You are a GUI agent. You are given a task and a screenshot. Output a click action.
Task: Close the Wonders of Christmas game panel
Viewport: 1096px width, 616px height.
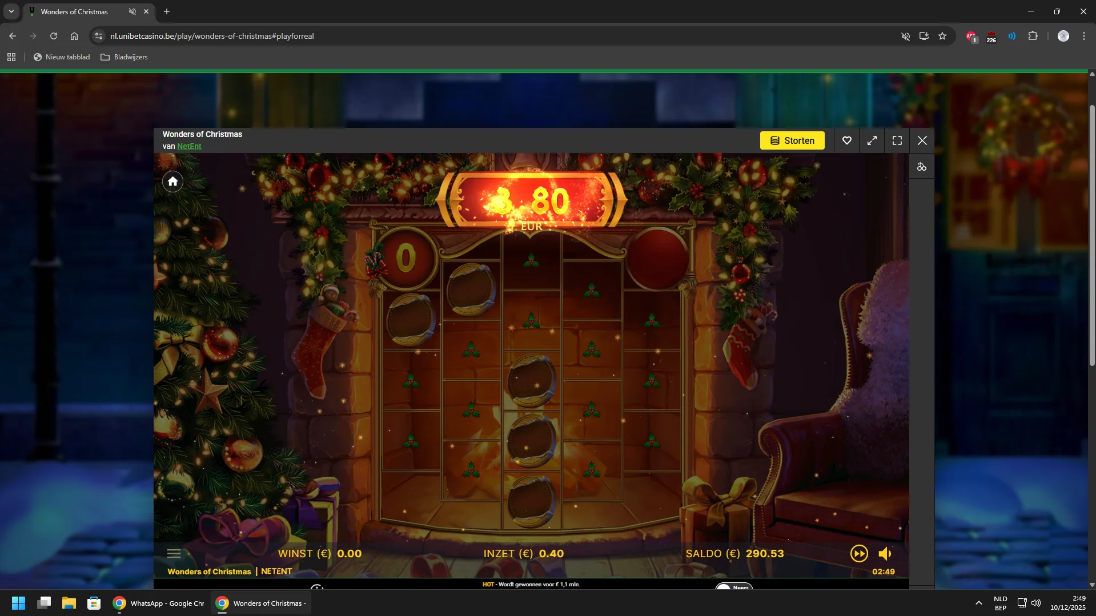[922, 140]
